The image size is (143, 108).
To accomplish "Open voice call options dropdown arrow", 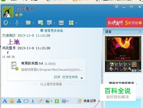I will pyautogui.click(x=22, y=23).
